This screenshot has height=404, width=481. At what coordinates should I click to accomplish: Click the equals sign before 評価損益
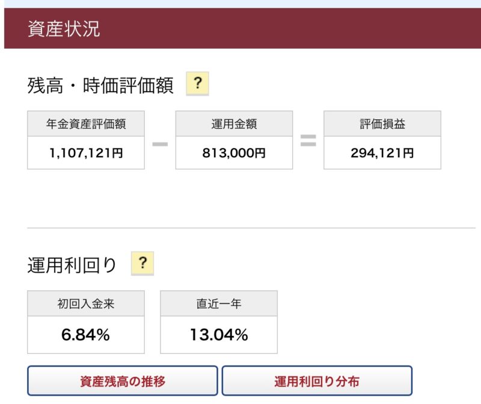308,140
